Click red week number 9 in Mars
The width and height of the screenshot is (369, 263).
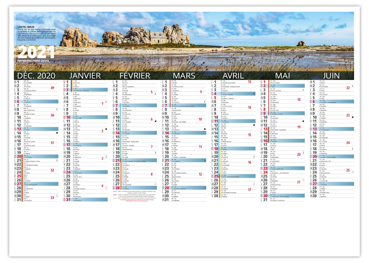(x=201, y=92)
